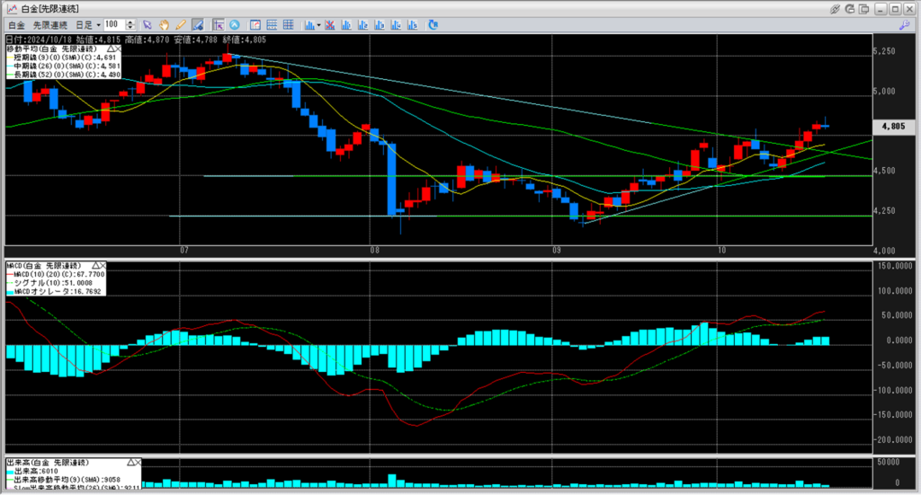Select chart template icon number 2

point(362,24)
